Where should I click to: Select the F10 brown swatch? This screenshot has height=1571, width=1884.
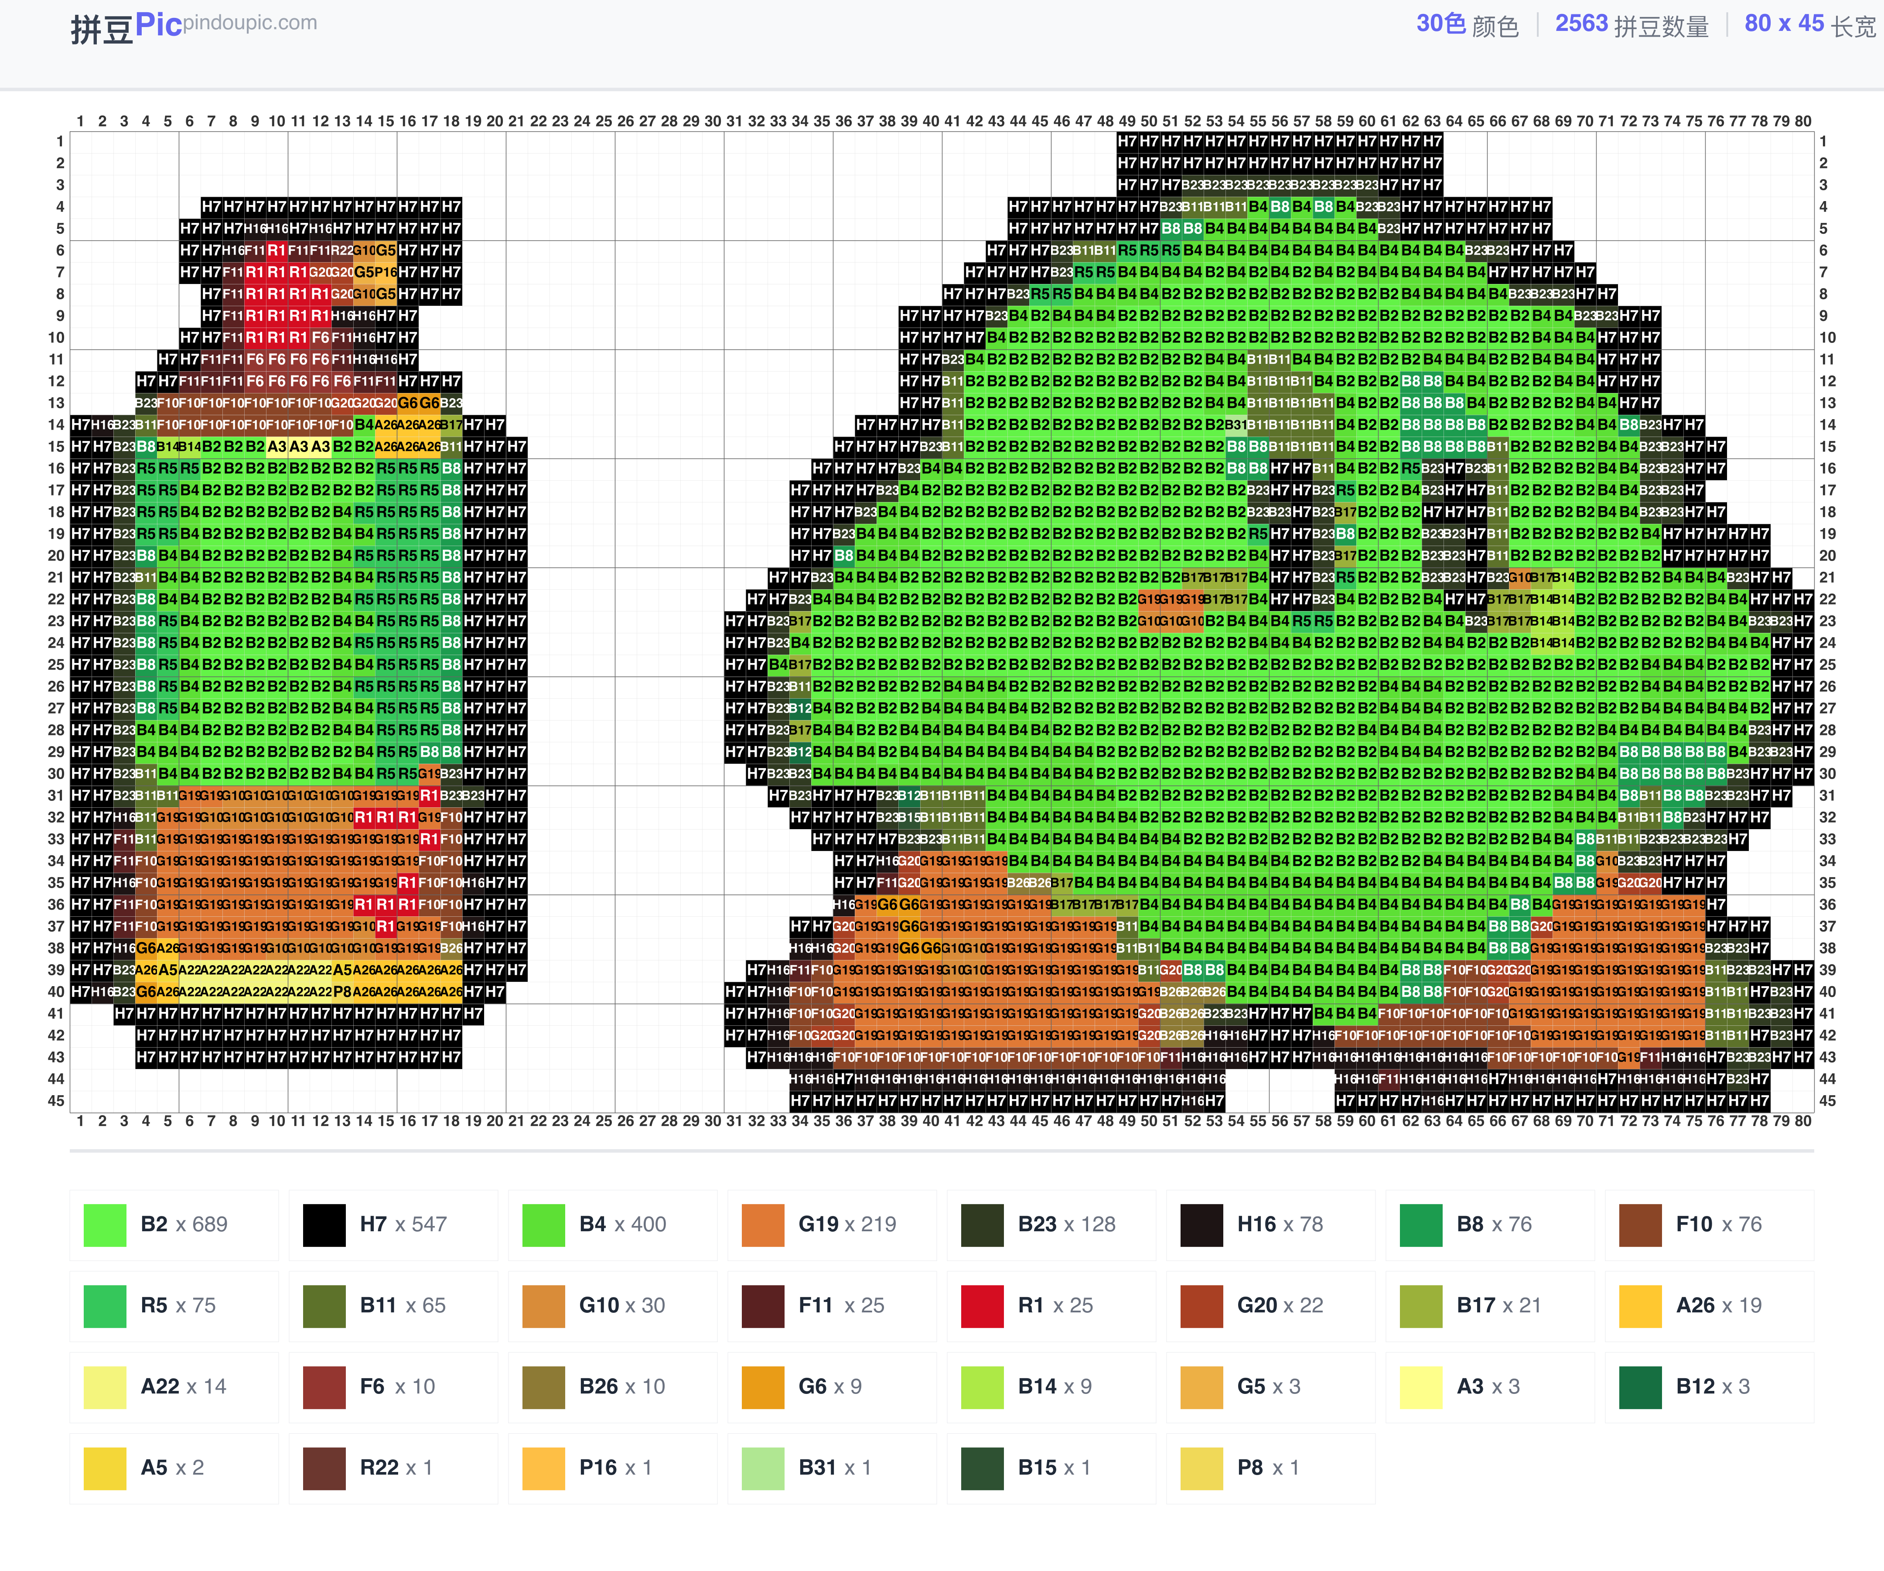(1640, 1225)
